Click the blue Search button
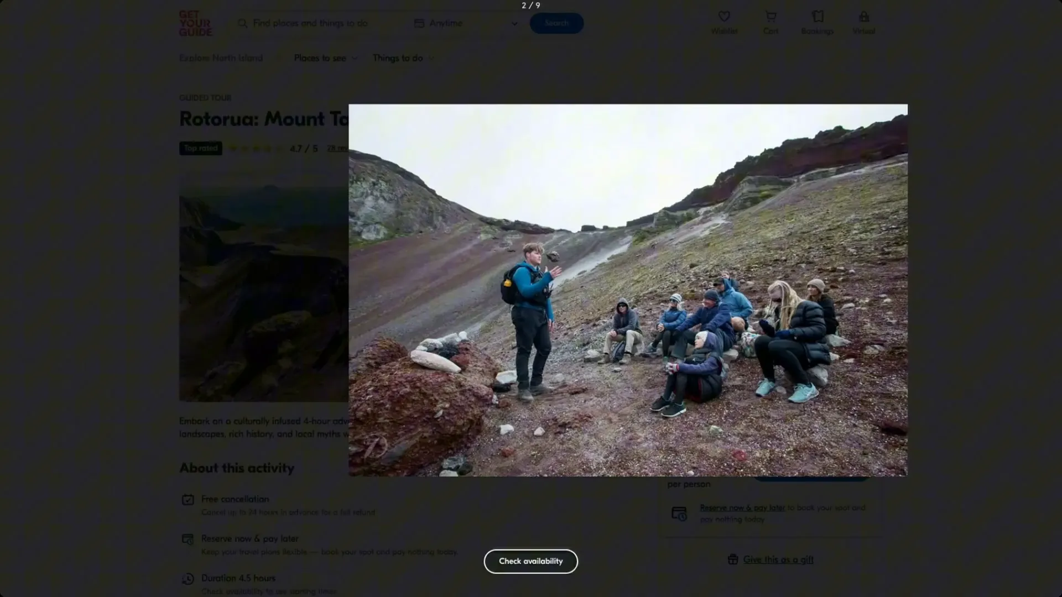1062x597 pixels. 556,23
